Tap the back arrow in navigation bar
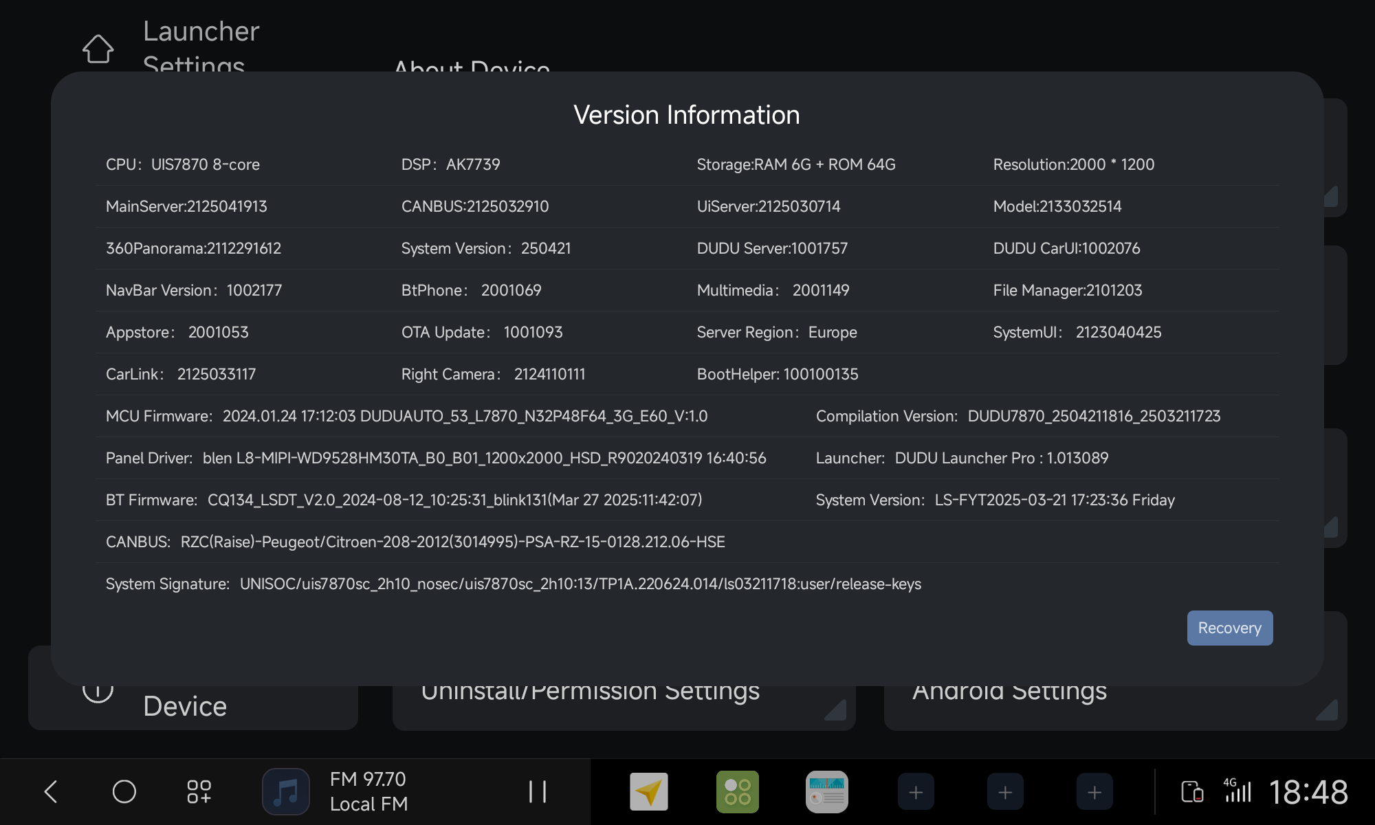 pyautogui.click(x=51, y=791)
